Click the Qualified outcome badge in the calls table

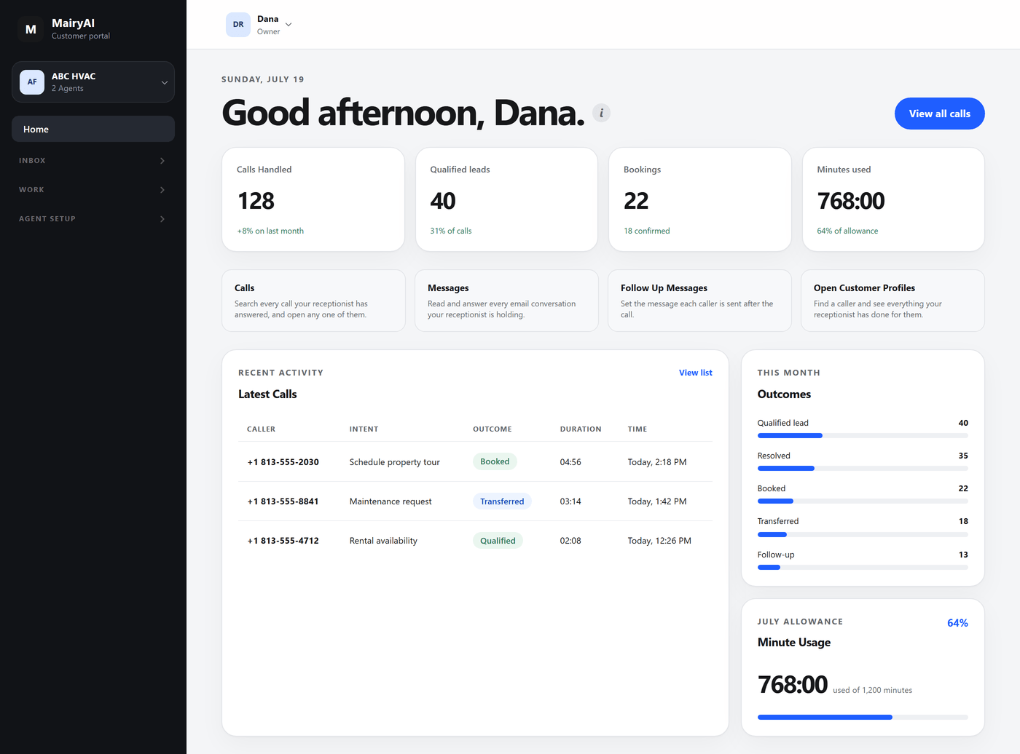click(x=498, y=541)
